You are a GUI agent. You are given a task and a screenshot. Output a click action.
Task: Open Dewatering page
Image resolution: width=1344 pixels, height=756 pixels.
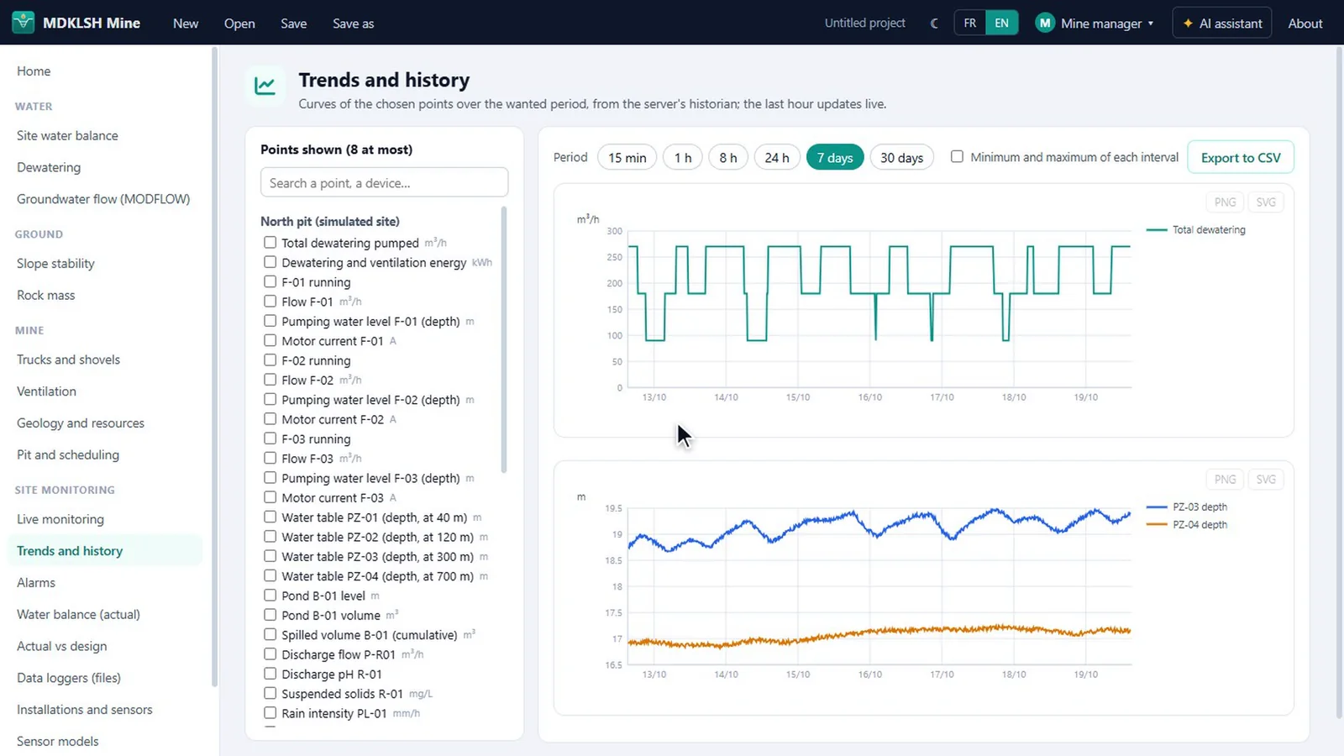[49, 167]
